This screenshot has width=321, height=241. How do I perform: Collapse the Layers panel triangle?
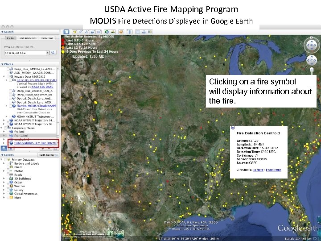[2, 155]
